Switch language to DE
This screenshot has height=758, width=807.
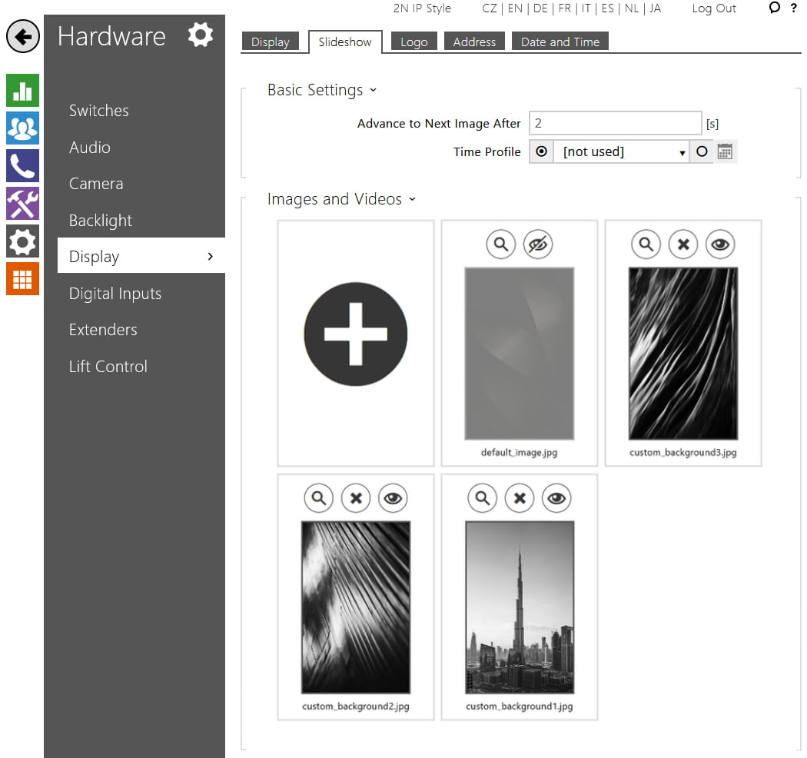[x=540, y=8]
